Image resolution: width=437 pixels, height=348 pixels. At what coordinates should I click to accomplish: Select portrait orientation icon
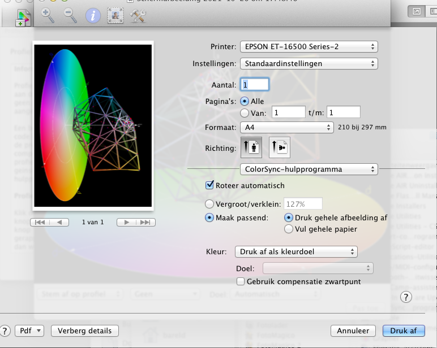251,148
